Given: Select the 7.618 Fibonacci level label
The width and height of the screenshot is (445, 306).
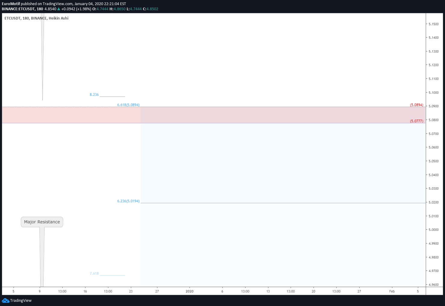Looking at the screenshot, I should pyautogui.click(x=94, y=274).
